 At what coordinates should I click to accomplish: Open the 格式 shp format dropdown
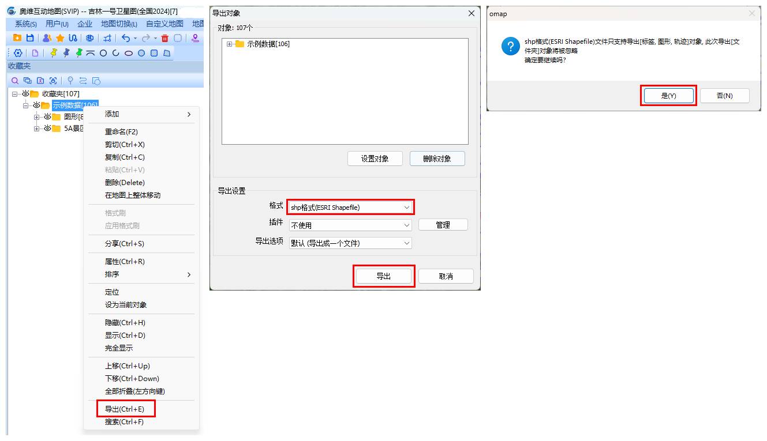point(351,207)
